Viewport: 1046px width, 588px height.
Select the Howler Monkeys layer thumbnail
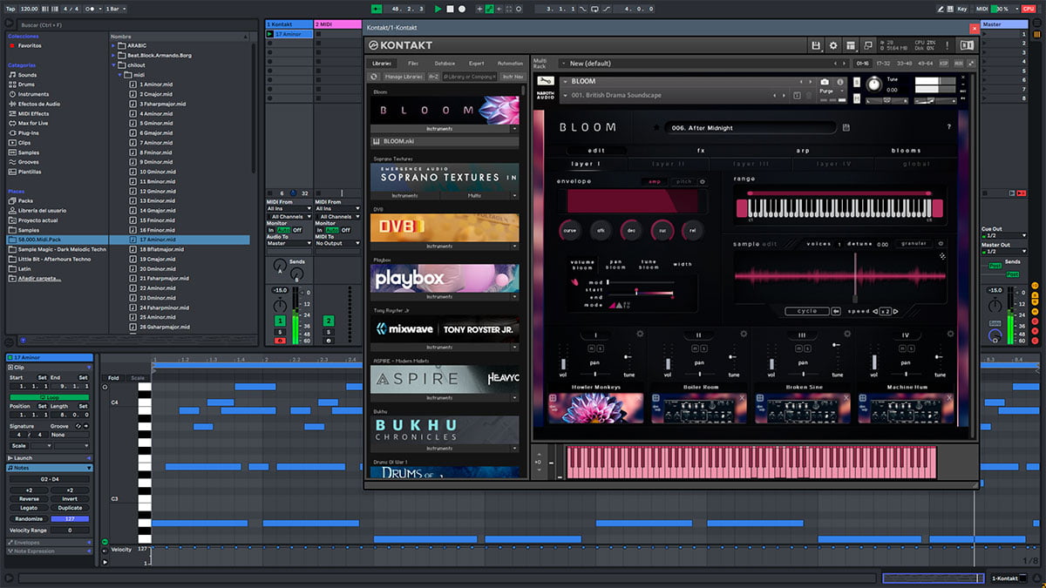click(596, 407)
